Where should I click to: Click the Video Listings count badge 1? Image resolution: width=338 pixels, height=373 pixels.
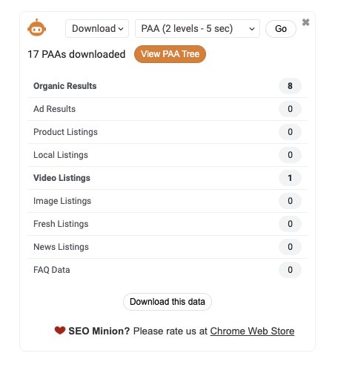pos(290,178)
